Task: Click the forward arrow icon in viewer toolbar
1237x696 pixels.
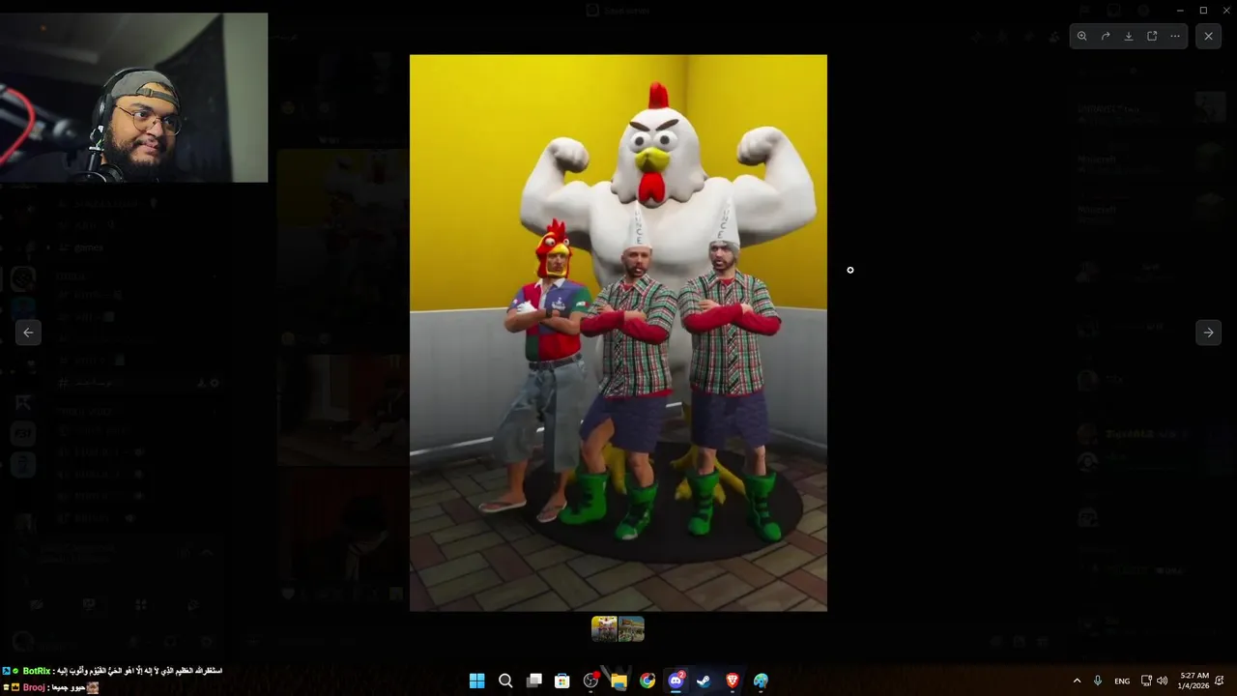Action: tap(1106, 36)
